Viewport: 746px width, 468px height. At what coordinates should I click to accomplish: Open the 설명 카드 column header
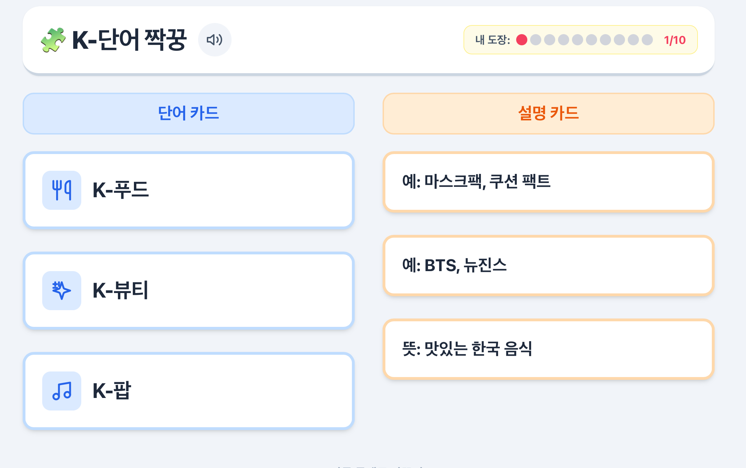pos(548,114)
